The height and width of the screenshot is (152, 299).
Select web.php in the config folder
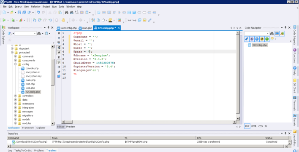(30, 88)
